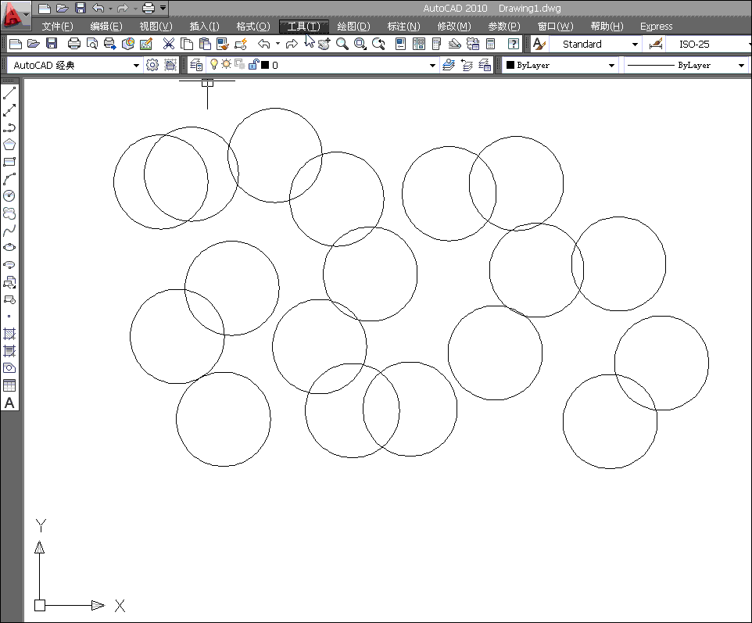Select the Polygon tool
The width and height of the screenshot is (752, 623).
pyautogui.click(x=9, y=145)
